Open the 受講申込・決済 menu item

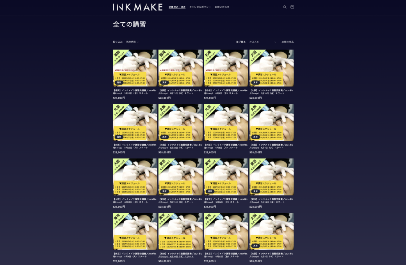click(x=177, y=7)
